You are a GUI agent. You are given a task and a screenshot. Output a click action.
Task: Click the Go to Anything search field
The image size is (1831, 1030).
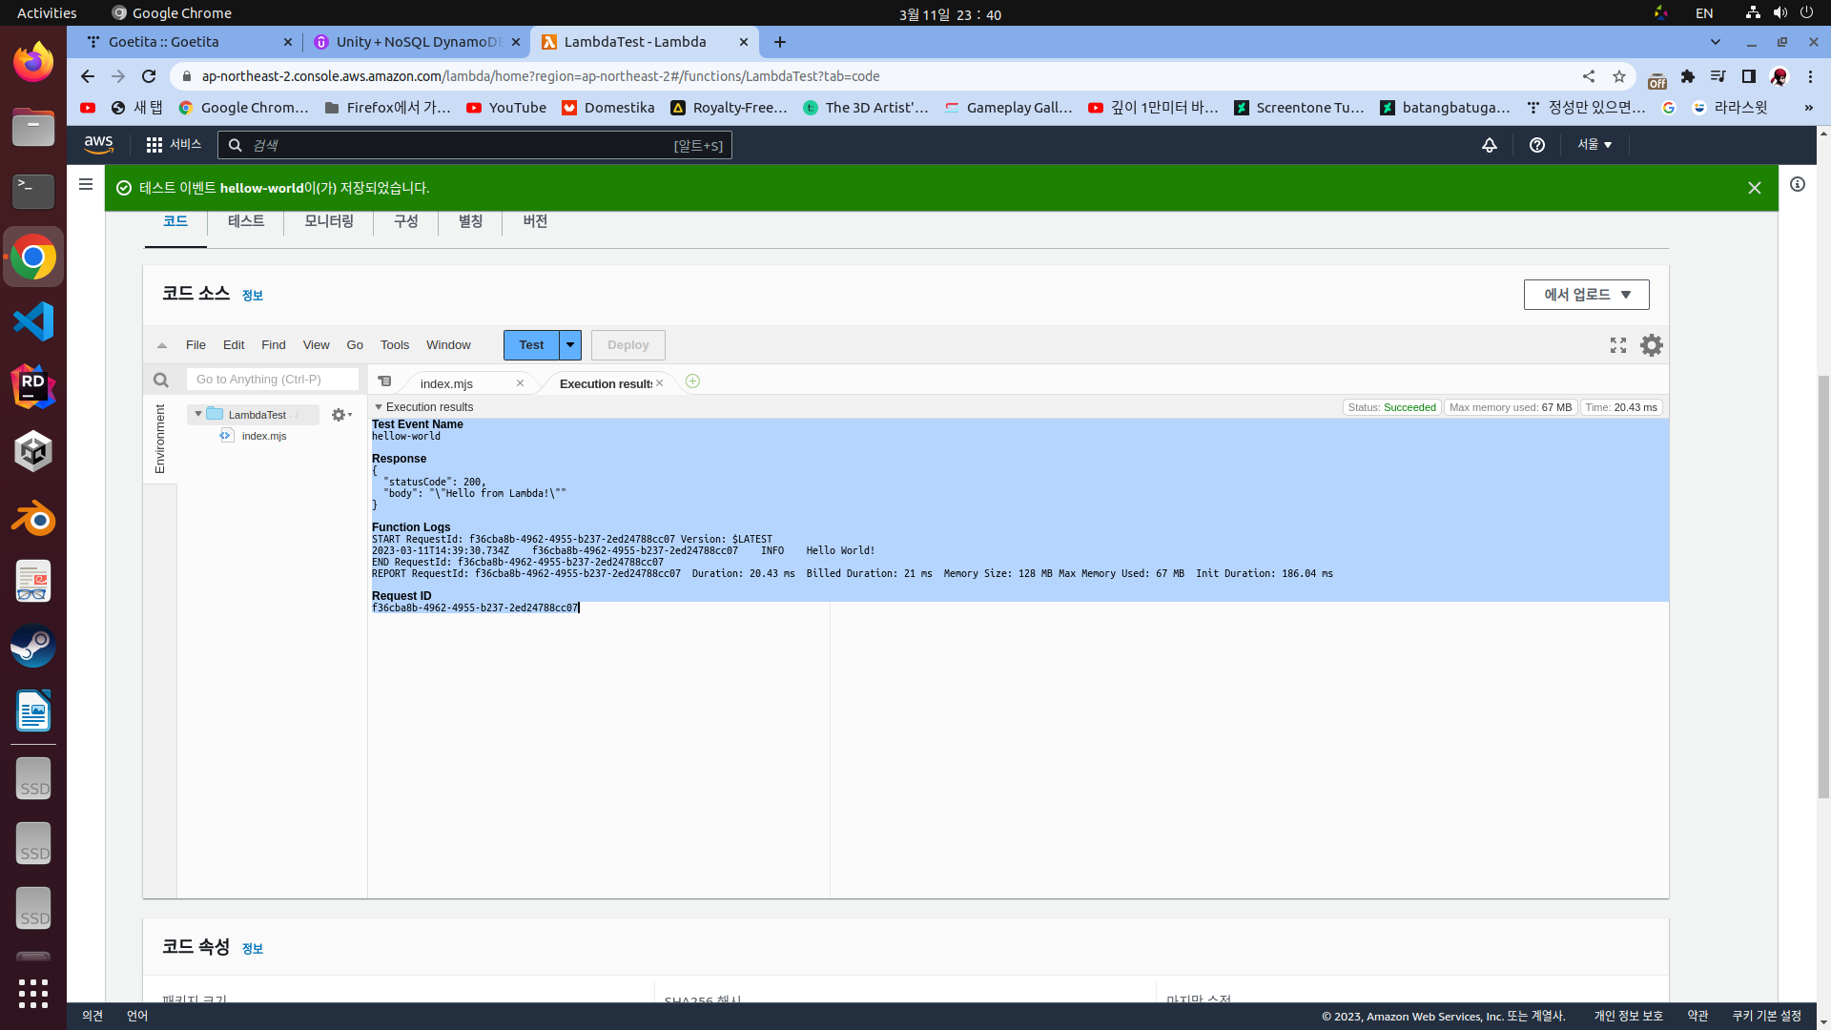coord(273,380)
